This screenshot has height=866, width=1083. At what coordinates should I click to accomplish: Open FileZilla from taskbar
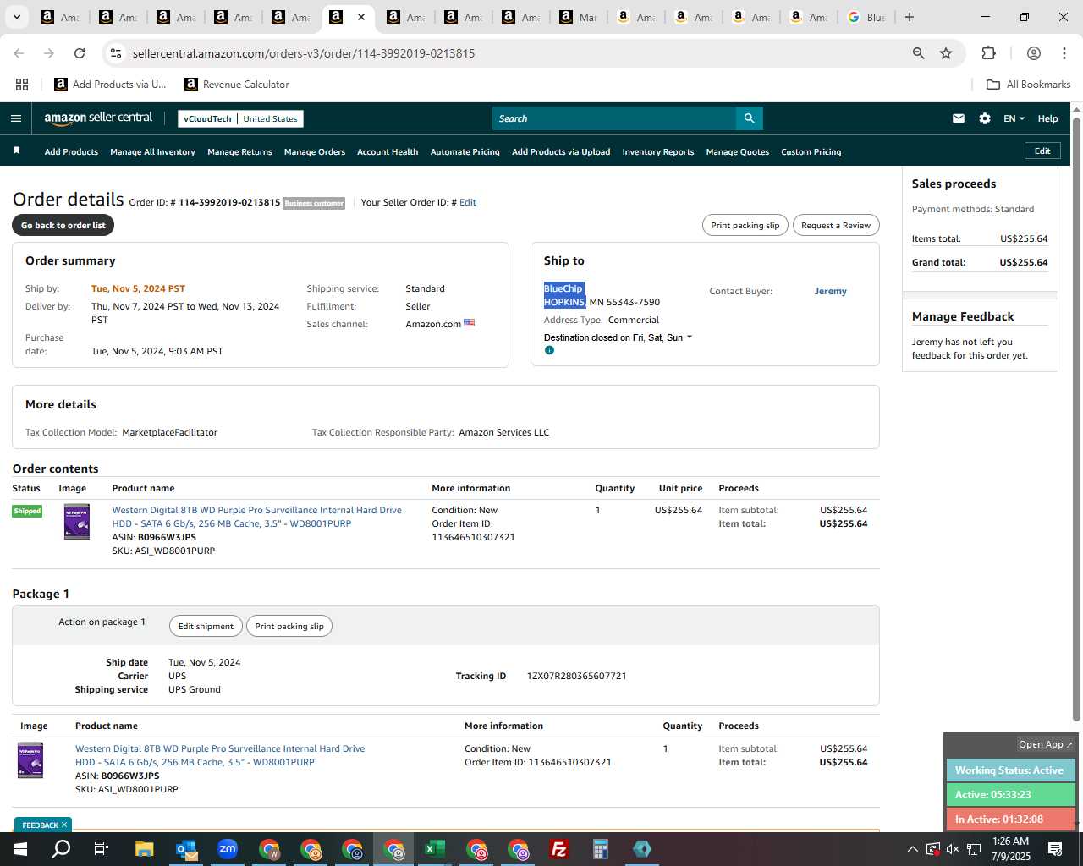pos(559,849)
